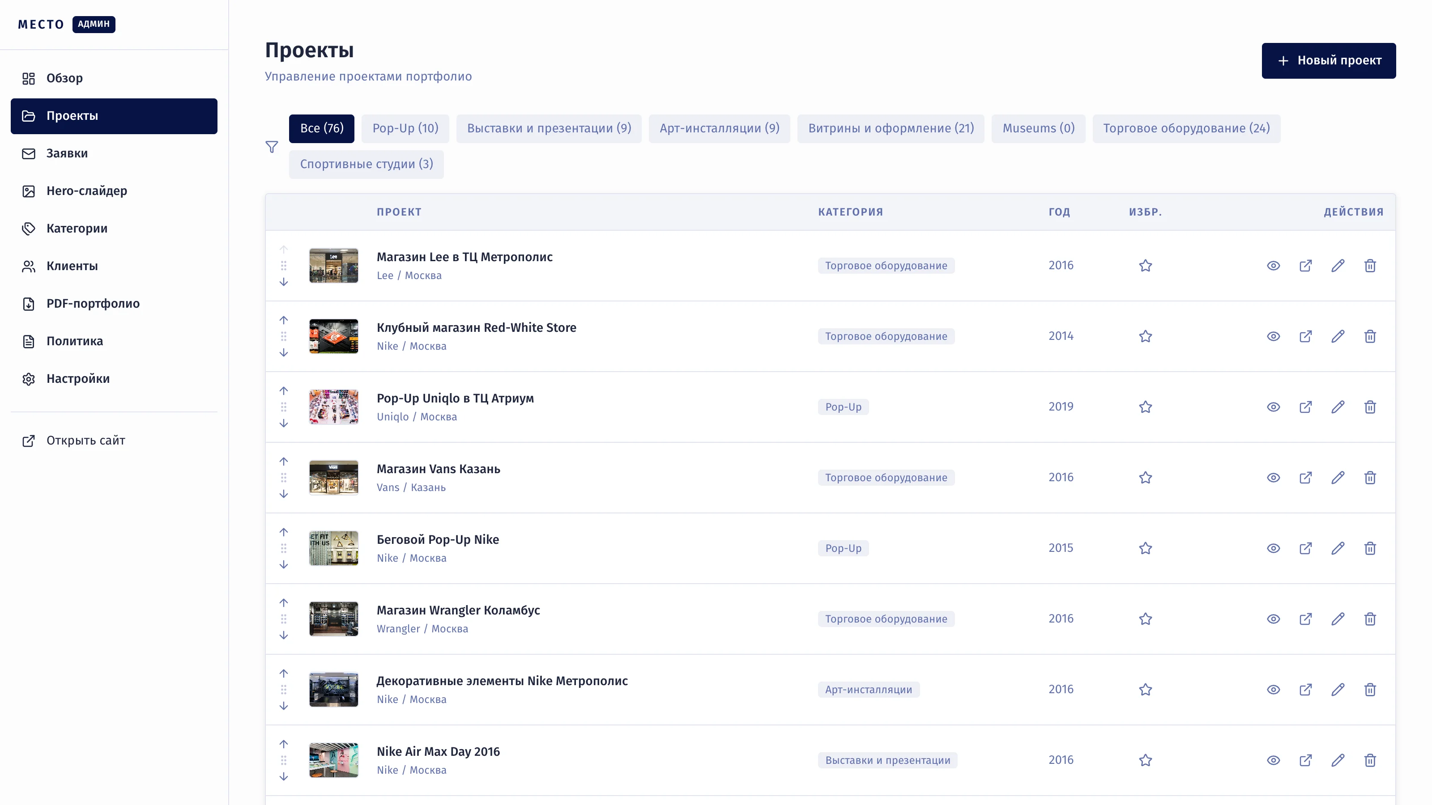The image size is (1432, 805).
Task: Filter by Витрины и оформление (21)
Action: [891, 128]
